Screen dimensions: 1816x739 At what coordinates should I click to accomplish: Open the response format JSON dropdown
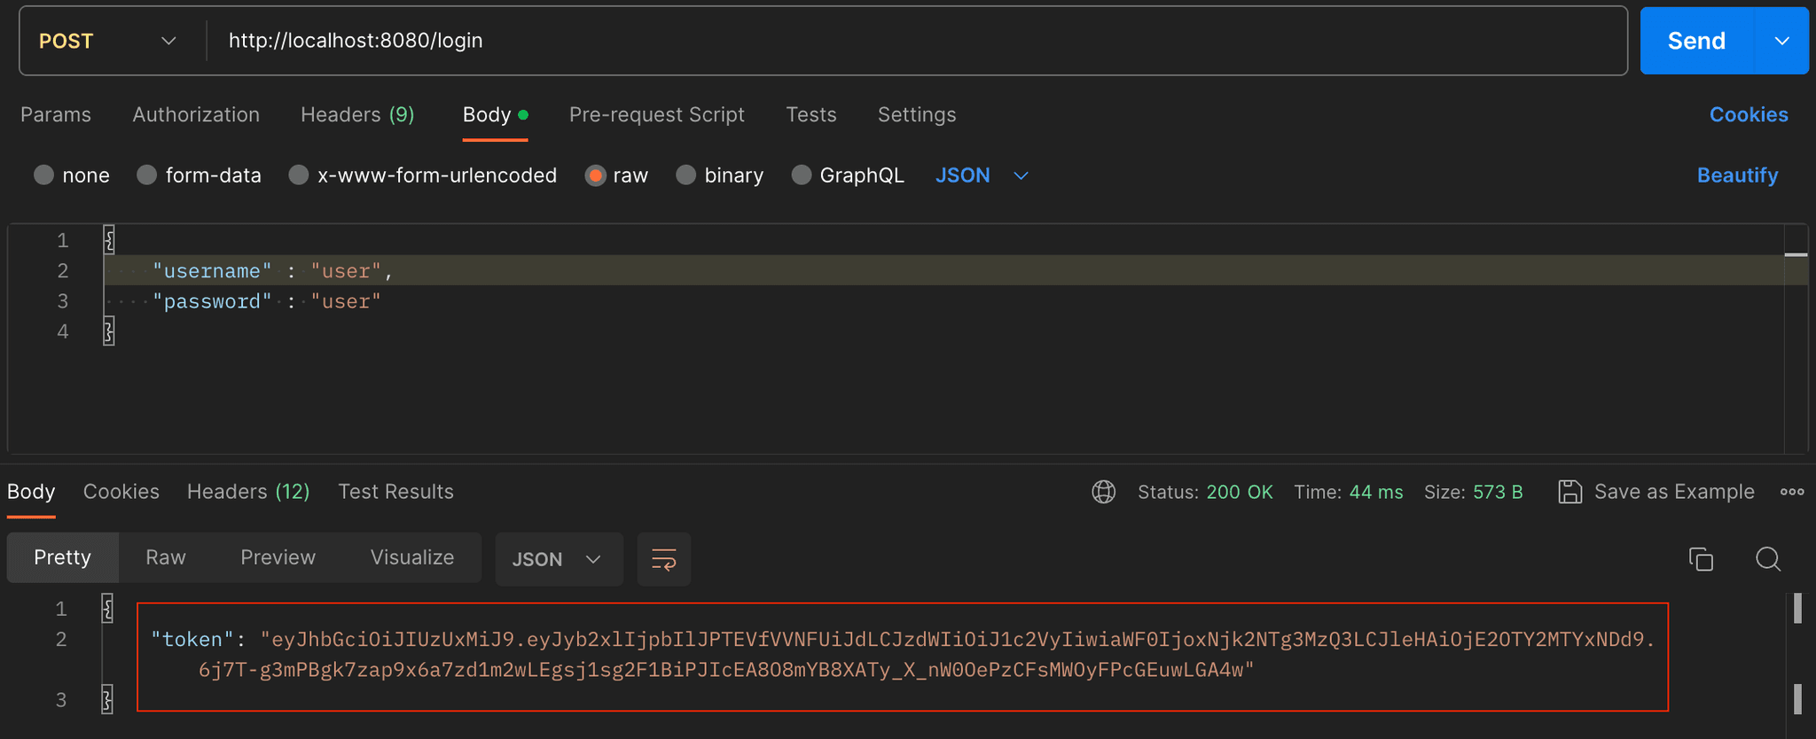pyautogui.click(x=558, y=559)
